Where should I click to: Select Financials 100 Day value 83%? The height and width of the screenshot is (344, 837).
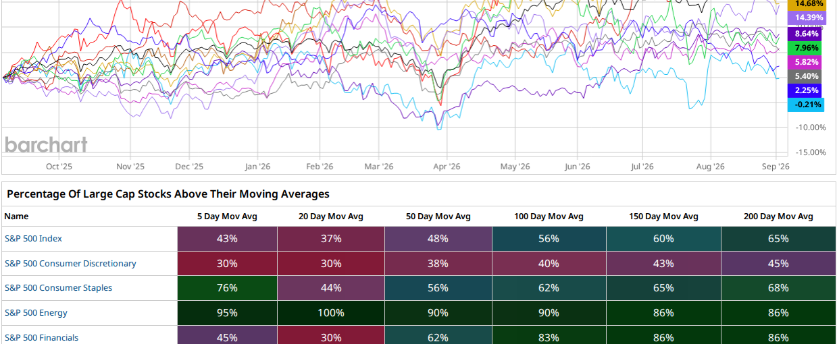[549, 335]
